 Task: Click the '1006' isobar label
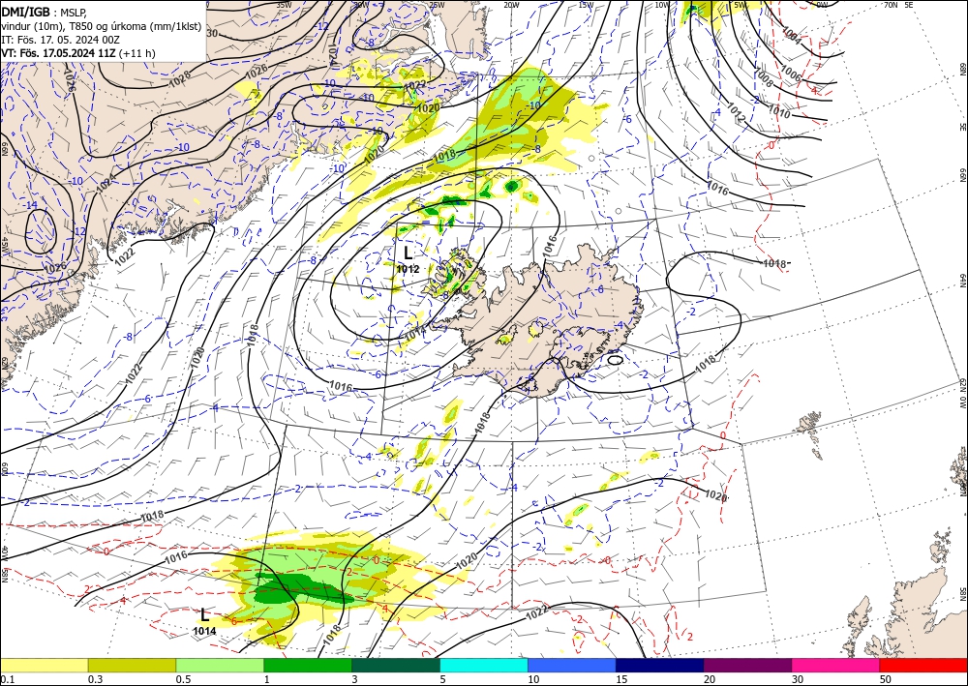click(792, 73)
